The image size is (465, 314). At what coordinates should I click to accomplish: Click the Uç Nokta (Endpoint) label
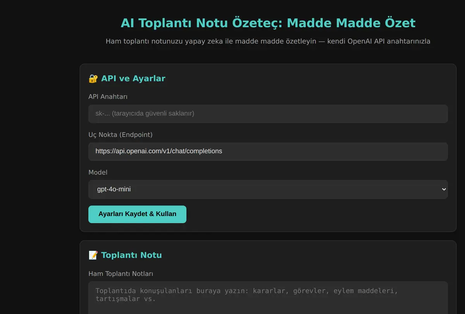[121, 135]
